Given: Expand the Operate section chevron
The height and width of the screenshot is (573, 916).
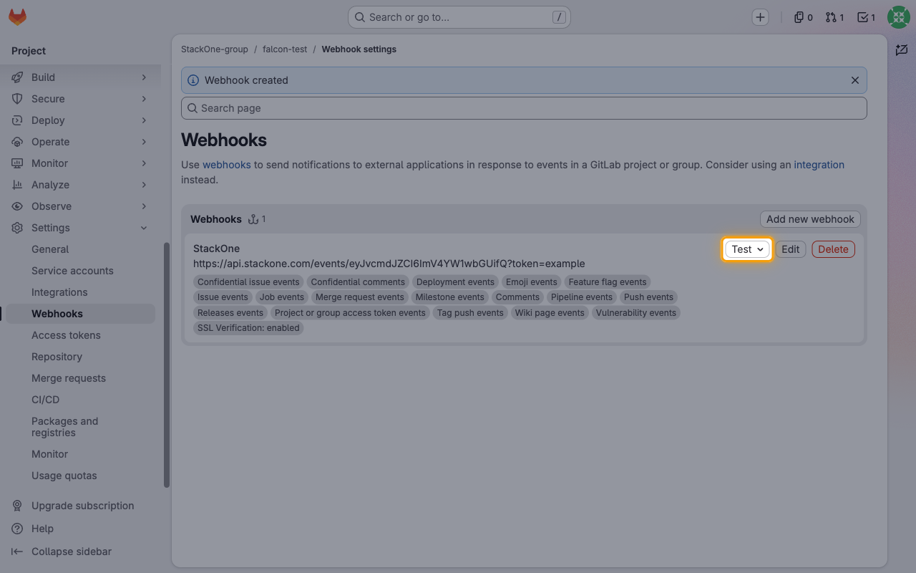Looking at the screenshot, I should (x=144, y=142).
